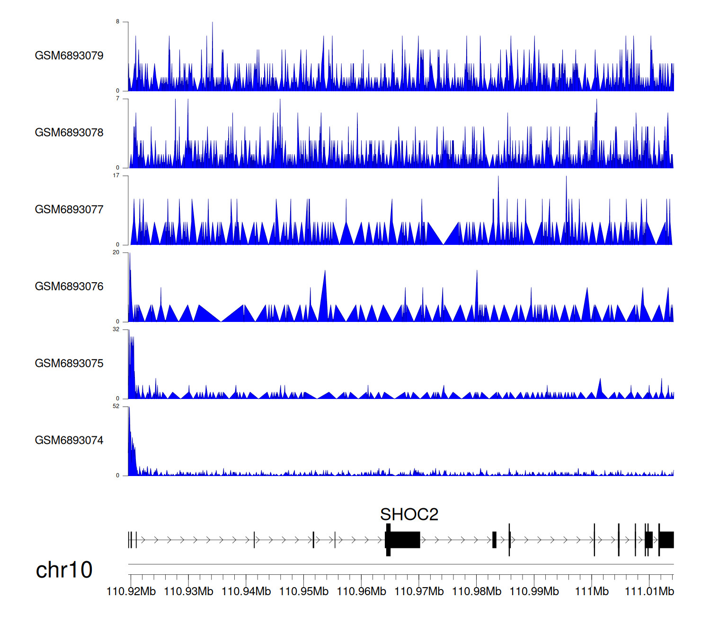Click the 111.01Mb axis tick label
The image size is (710, 624).
[x=649, y=591]
